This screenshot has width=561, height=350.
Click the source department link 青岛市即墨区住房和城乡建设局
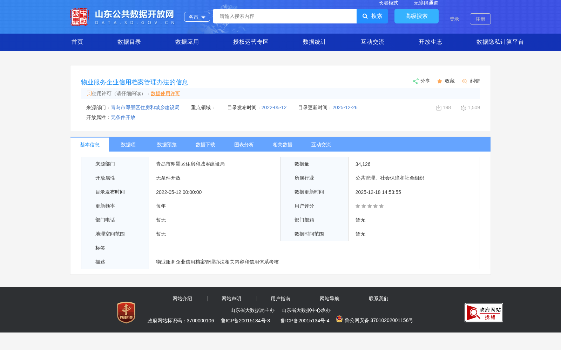(145, 107)
